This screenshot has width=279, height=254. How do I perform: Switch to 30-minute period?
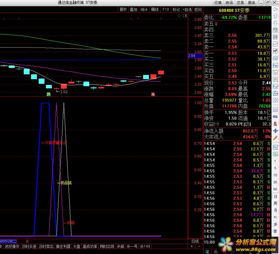(x=275, y=182)
